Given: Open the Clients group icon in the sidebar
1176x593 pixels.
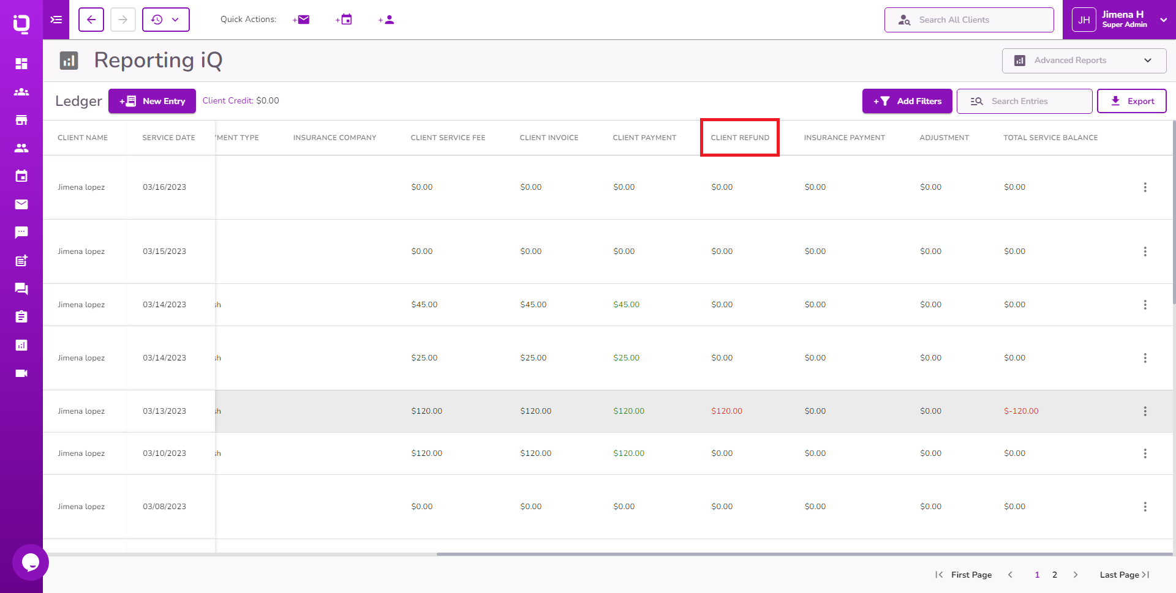Looking at the screenshot, I should (x=21, y=92).
